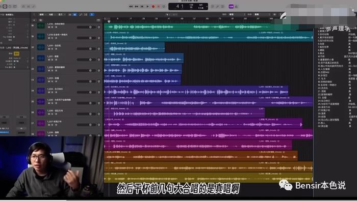The height and width of the screenshot is (201, 357).
Task: Click the red Record button in transport
Action: (153, 7)
